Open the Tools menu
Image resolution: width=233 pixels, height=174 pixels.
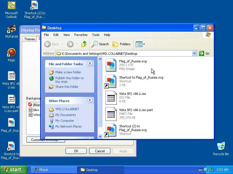[x=96, y=35]
